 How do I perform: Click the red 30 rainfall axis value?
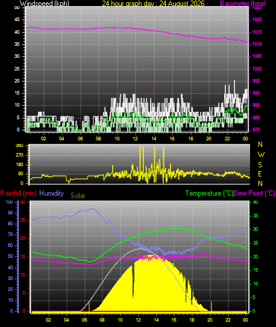coord(22,202)
